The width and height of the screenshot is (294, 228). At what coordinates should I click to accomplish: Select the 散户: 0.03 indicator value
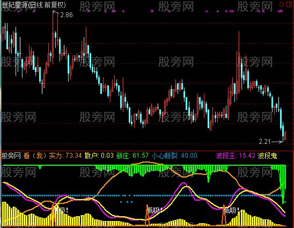[x=99, y=156]
